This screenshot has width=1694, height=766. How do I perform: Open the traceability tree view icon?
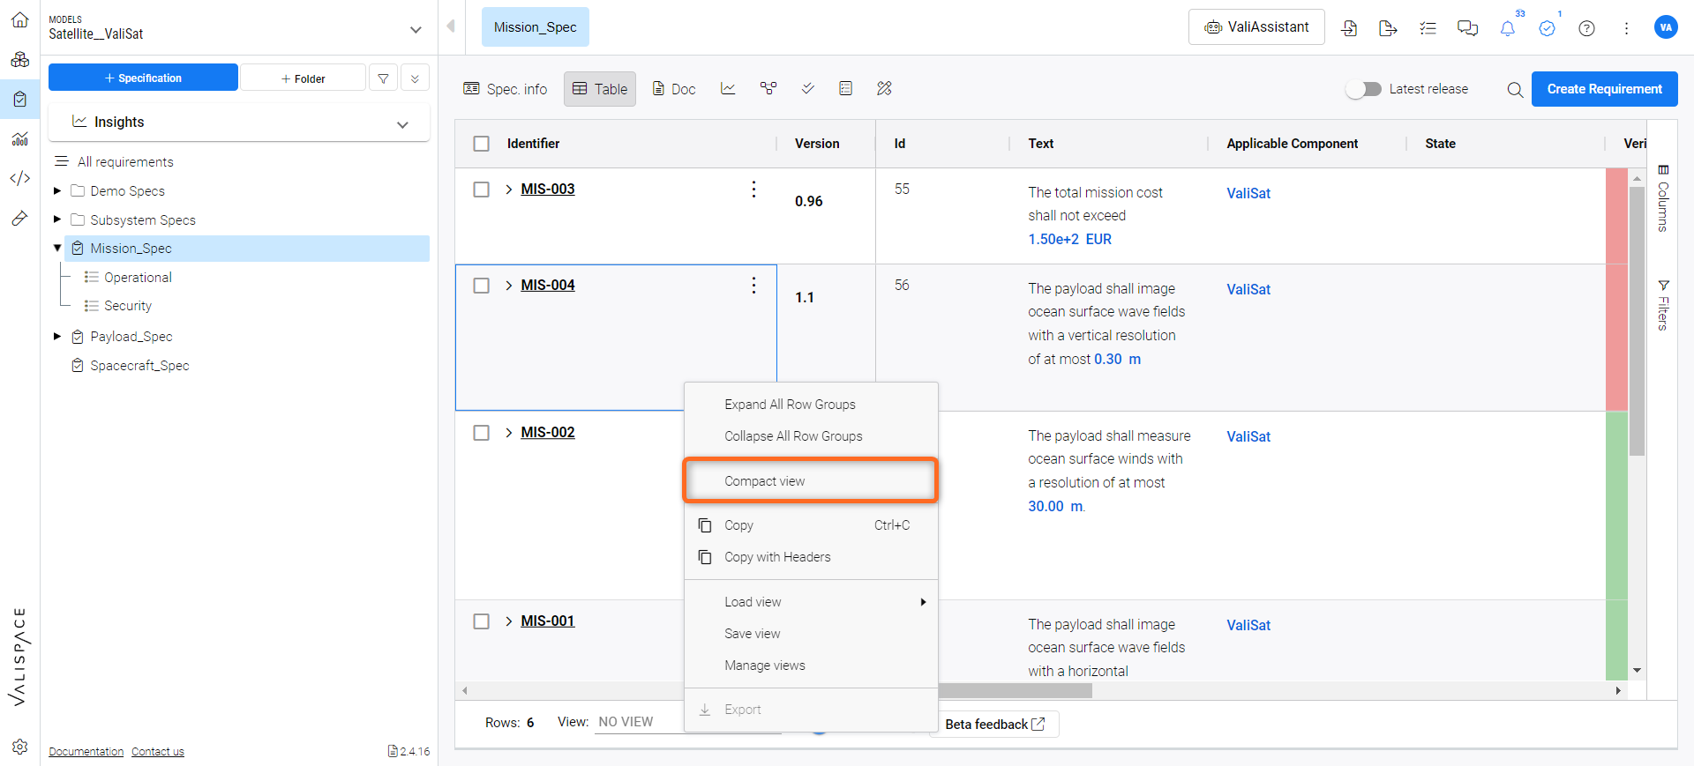coord(768,88)
